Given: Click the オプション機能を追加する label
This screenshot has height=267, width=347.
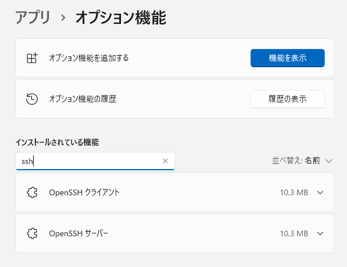Looking at the screenshot, I should point(89,58).
